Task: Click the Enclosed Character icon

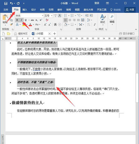Action: (x=59, y=25)
